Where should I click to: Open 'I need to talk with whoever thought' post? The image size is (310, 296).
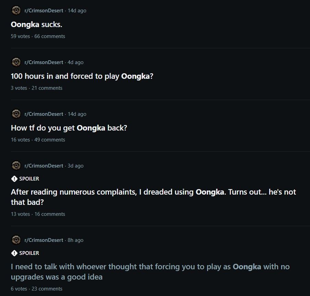pyautogui.click(x=150, y=271)
